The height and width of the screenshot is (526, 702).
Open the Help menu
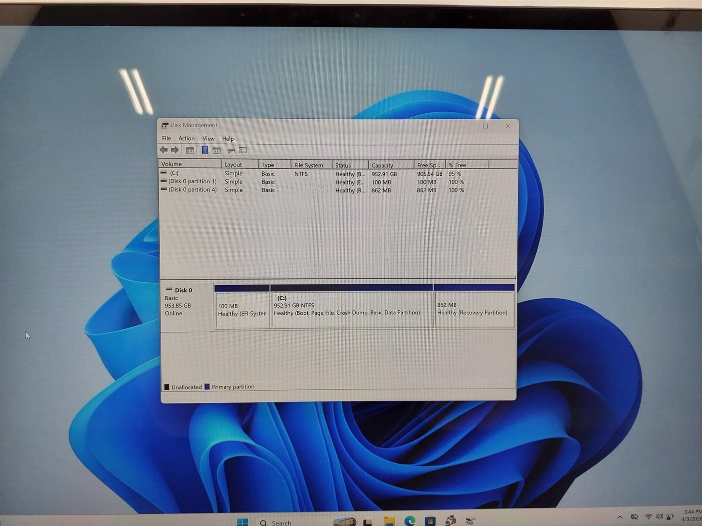(x=228, y=139)
